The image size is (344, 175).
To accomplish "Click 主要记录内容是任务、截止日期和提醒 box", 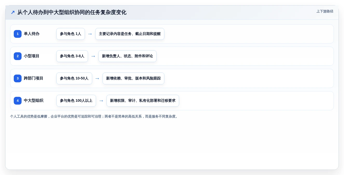I will point(130,34).
